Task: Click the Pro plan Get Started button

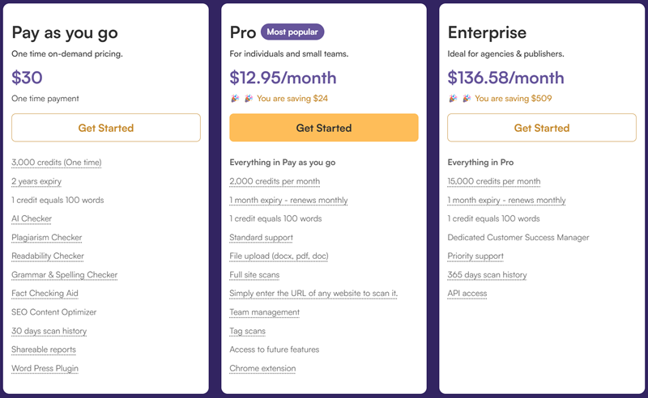Action: (x=323, y=128)
